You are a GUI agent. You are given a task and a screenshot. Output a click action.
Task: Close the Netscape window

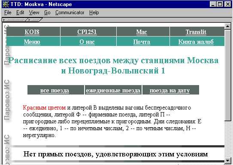(227, 4)
